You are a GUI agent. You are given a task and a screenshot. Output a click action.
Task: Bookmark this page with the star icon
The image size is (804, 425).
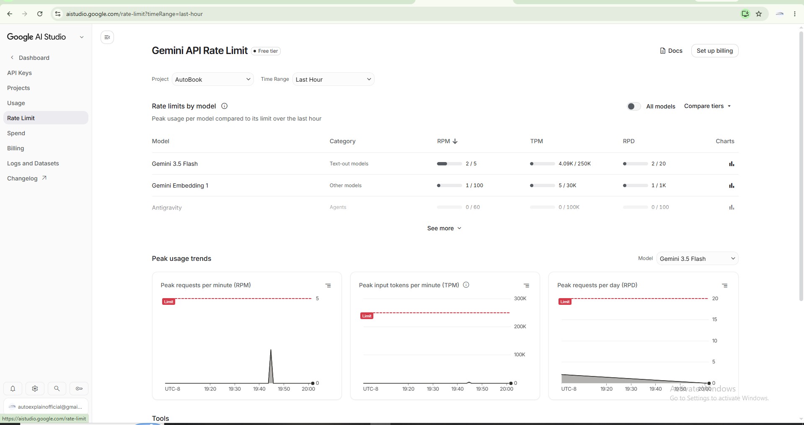(759, 14)
